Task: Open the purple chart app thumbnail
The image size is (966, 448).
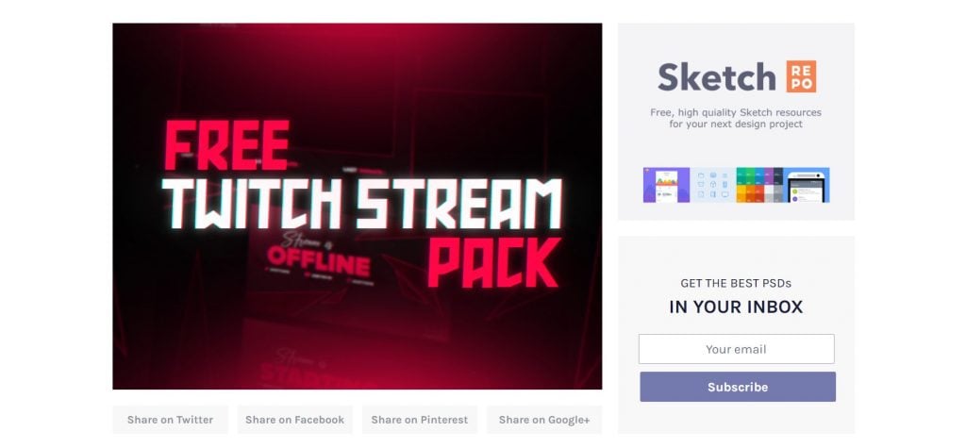Action: [x=667, y=185]
